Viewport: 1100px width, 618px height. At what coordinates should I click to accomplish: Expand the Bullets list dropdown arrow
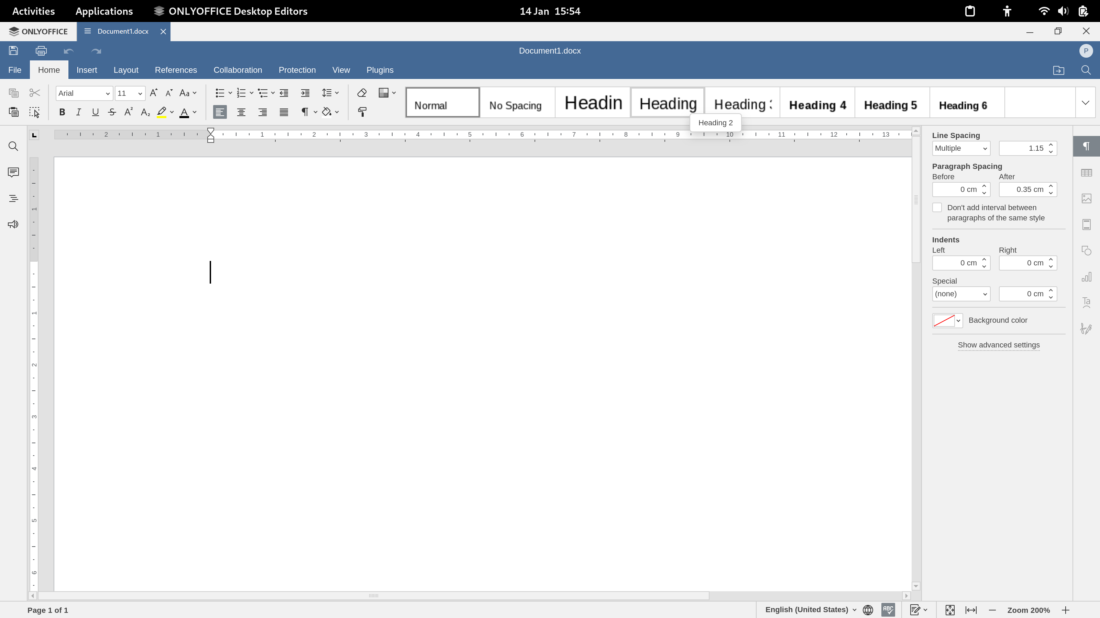click(230, 93)
